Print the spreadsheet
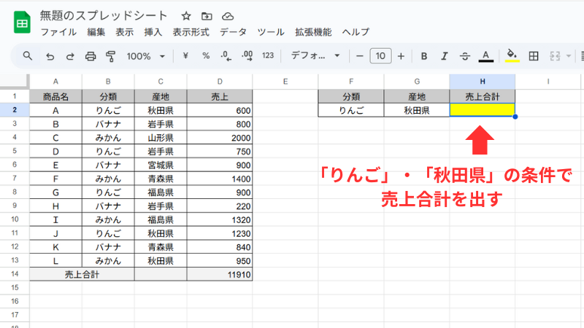Image resolution: width=584 pixels, height=328 pixels. click(x=91, y=57)
